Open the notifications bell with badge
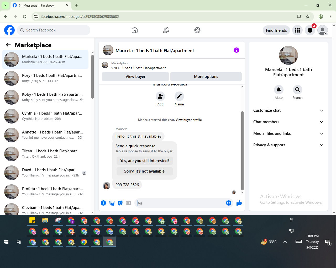 310,30
